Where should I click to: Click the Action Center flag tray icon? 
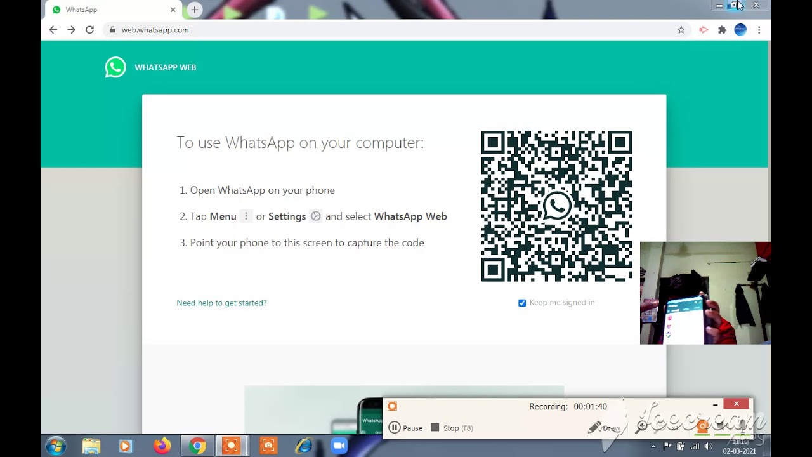pyautogui.click(x=667, y=447)
